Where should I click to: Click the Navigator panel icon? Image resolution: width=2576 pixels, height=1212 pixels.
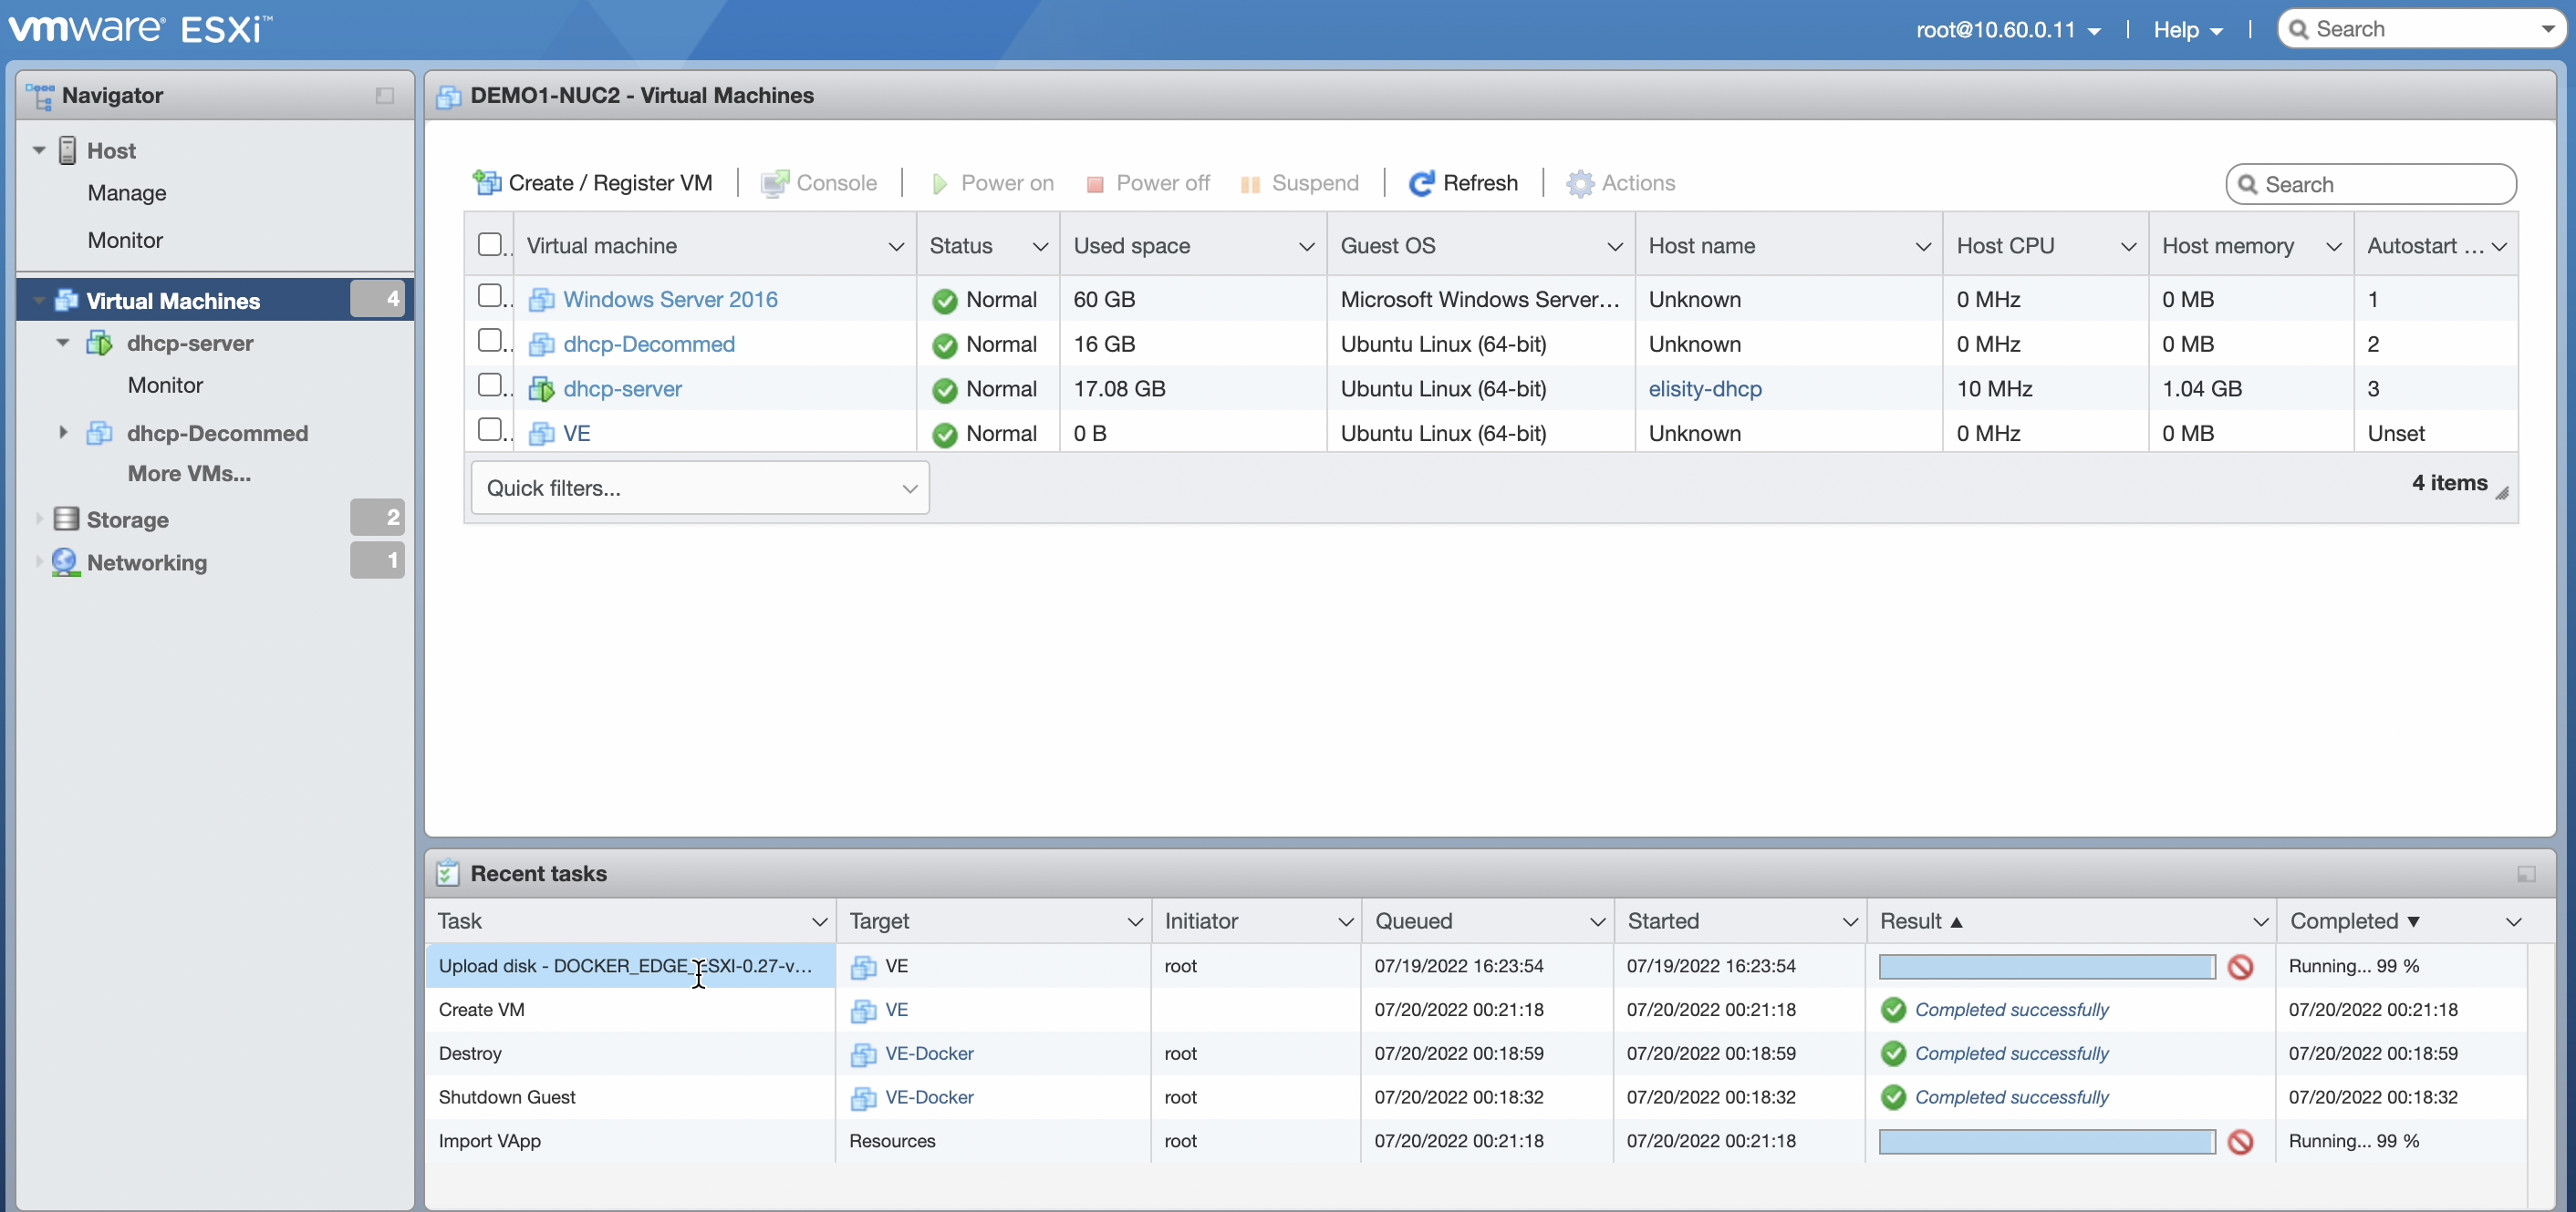click(x=40, y=96)
